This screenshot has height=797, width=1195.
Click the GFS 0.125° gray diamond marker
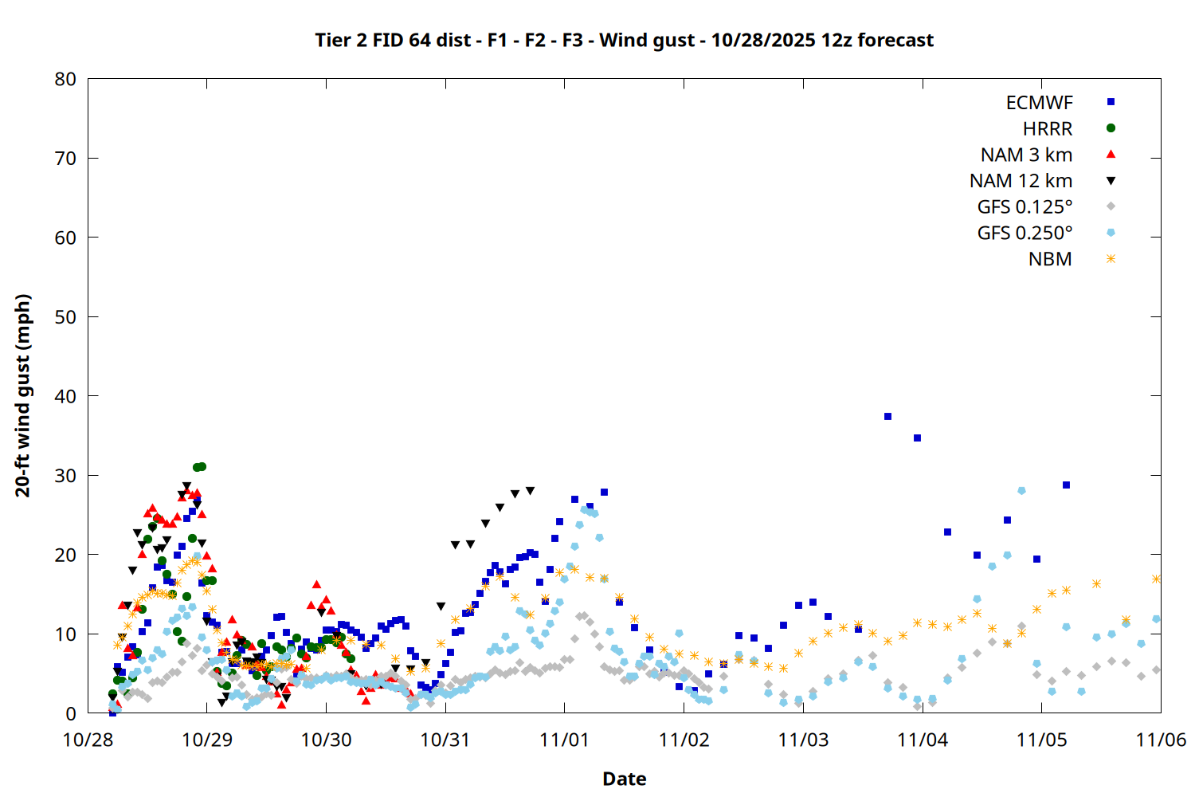click(1111, 206)
